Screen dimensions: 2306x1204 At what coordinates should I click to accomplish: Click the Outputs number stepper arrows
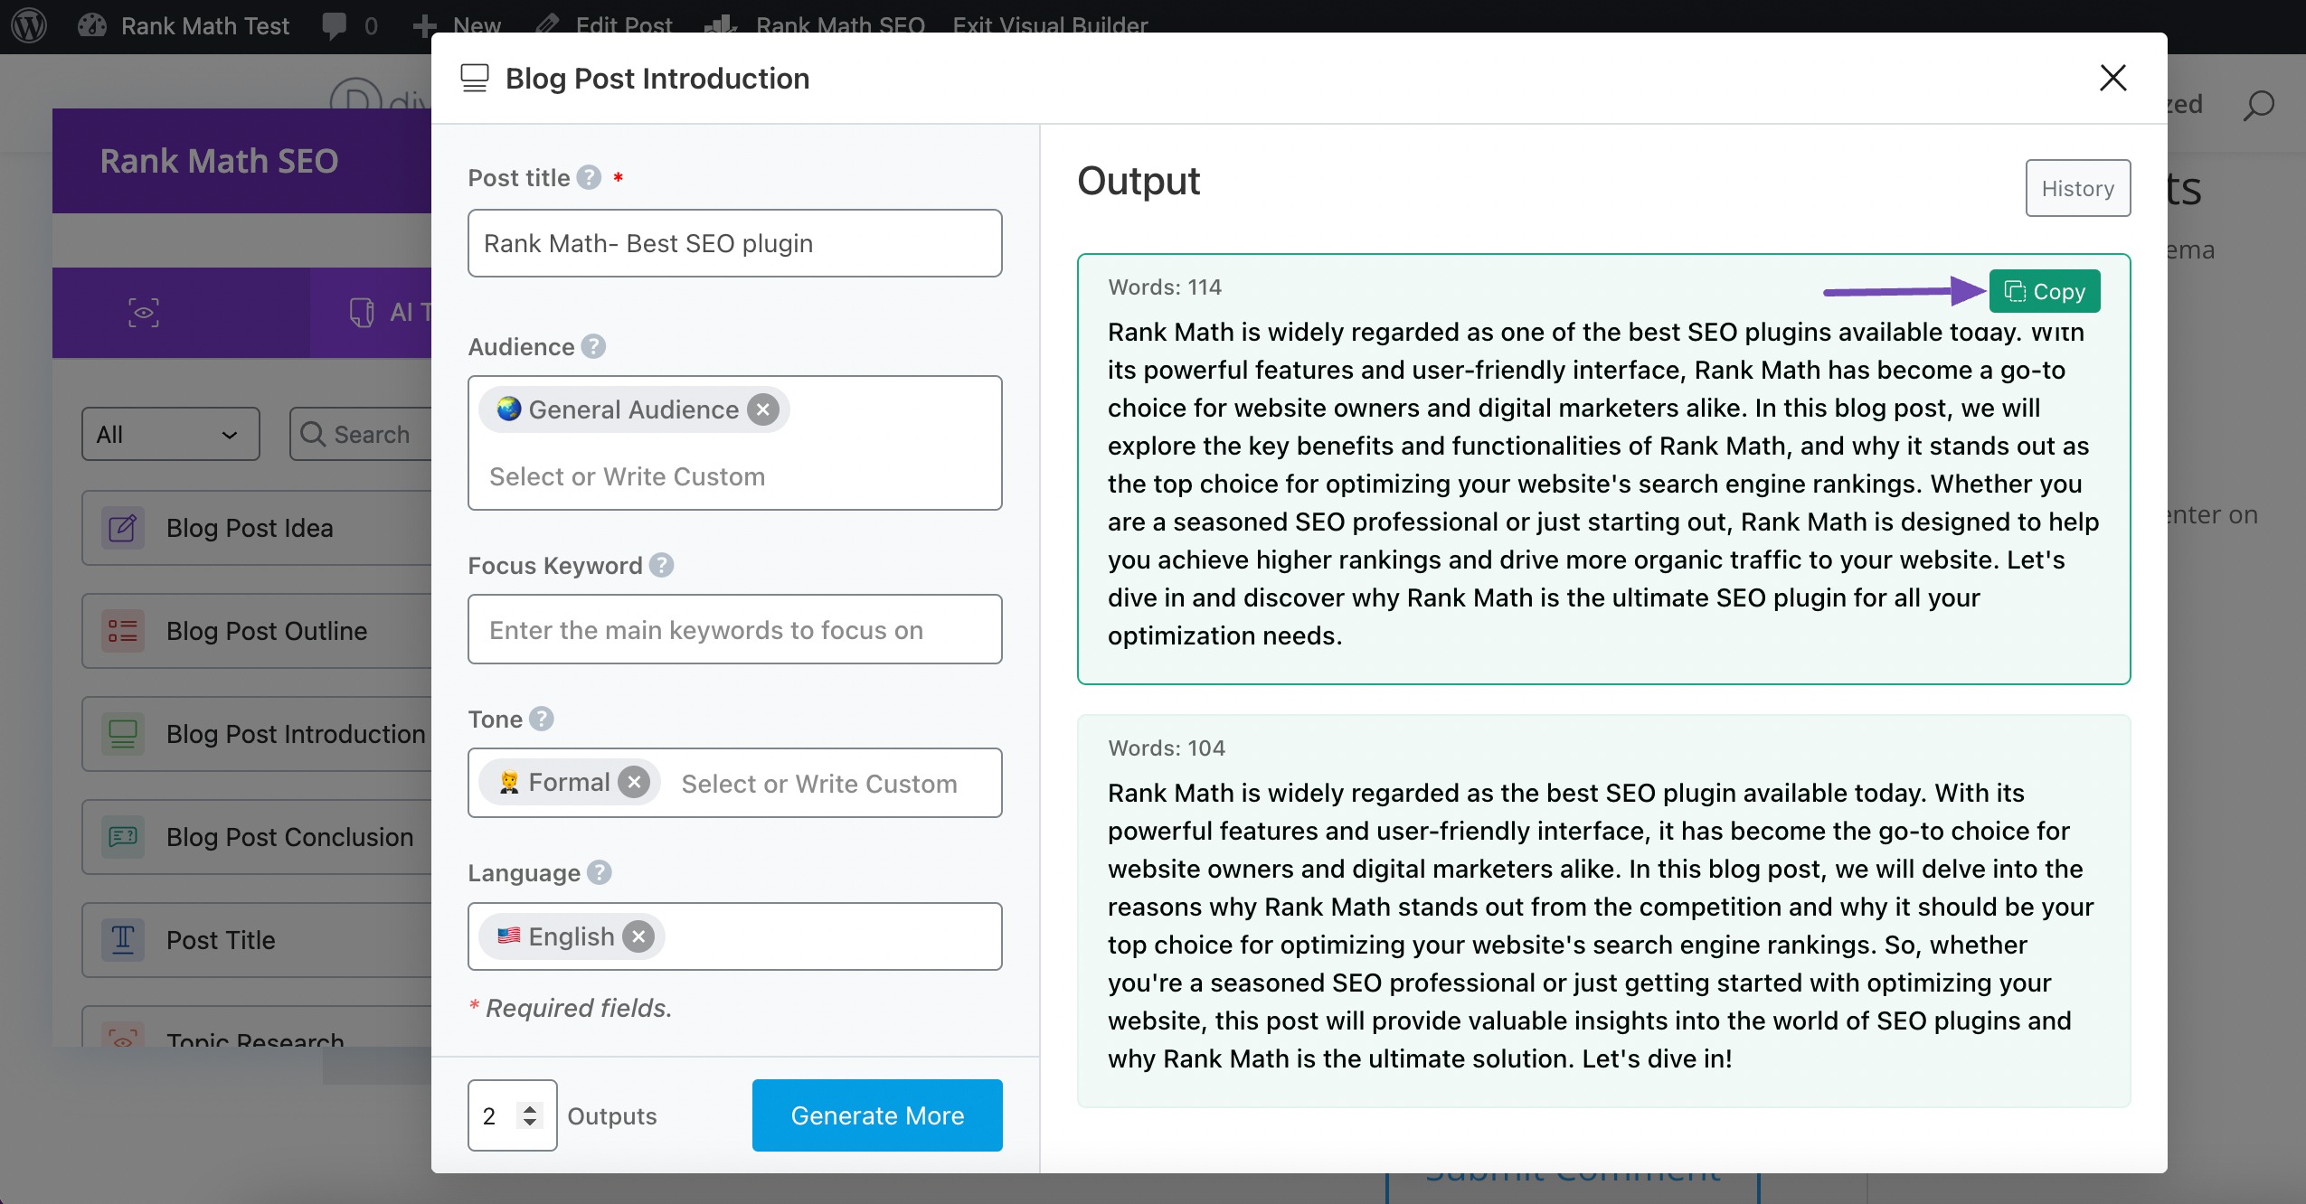[x=530, y=1115]
